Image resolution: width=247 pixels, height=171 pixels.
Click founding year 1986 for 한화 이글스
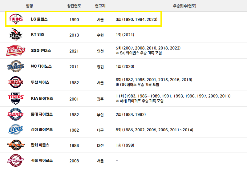74,145
